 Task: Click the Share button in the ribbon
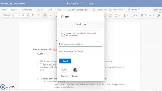[158, 10]
